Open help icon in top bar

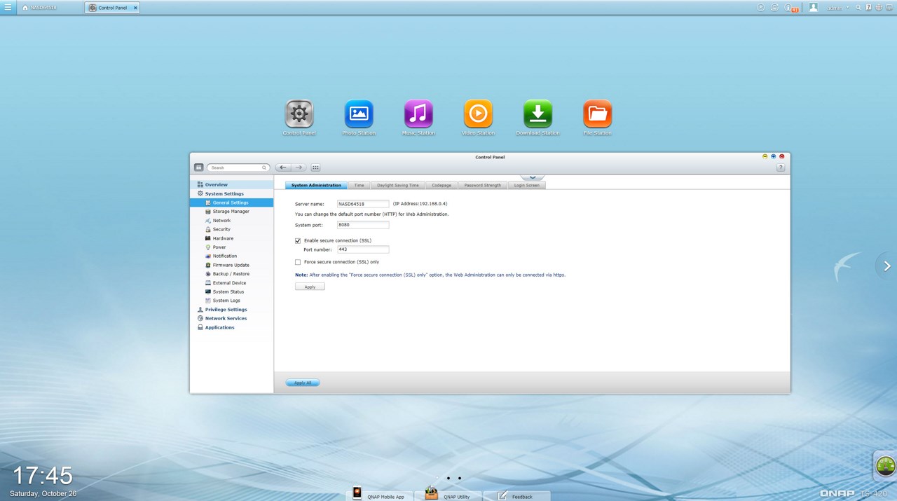(868, 7)
